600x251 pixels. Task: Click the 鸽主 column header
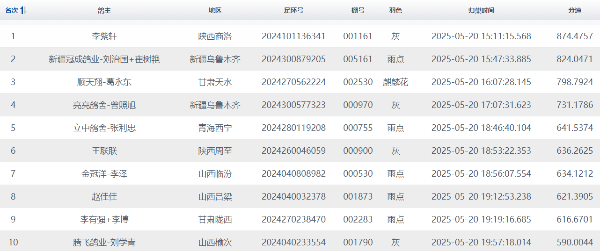[104, 10]
